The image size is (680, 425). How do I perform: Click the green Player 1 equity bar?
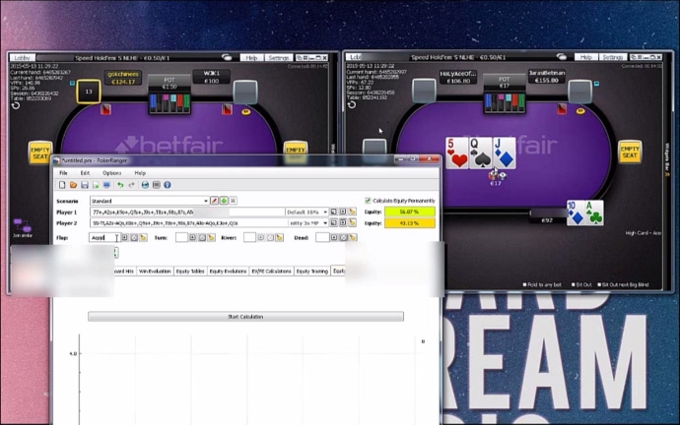(x=410, y=212)
